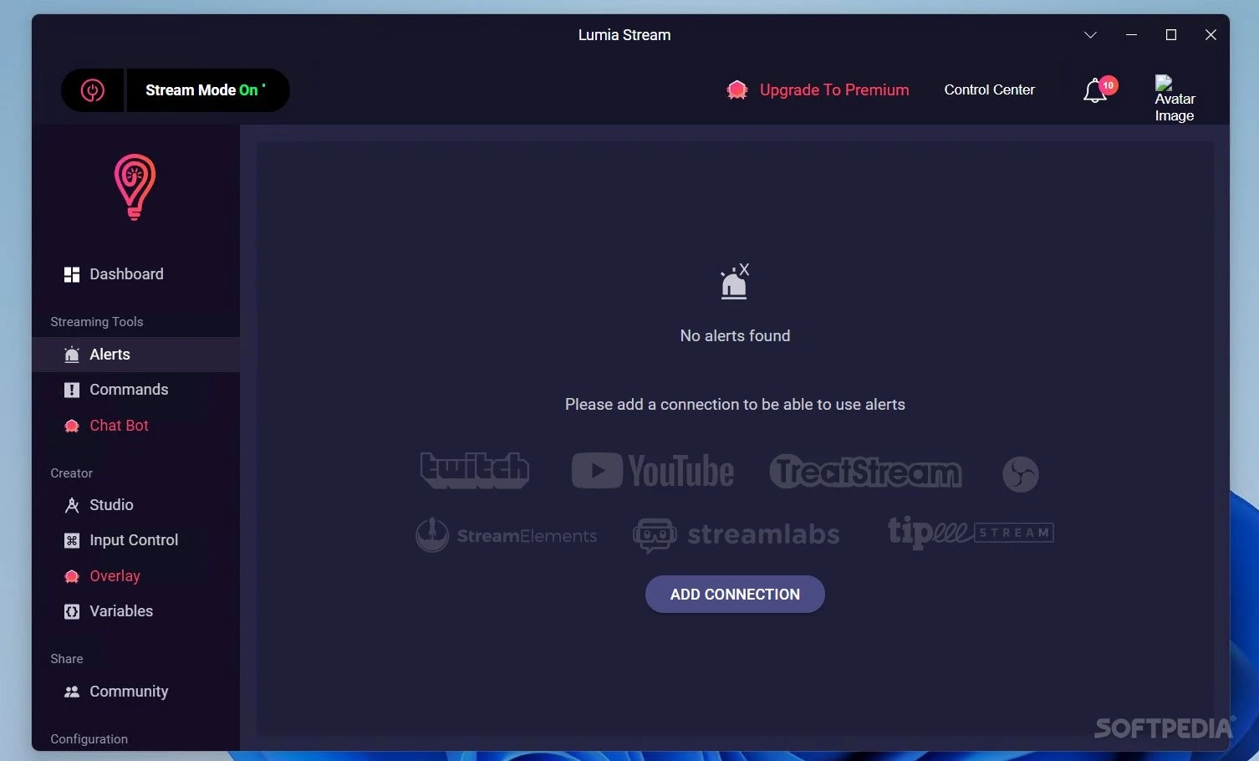Open the notifications bell
This screenshot has width=1259, height=761.
pyautogui.click(x=1095, y=91)
